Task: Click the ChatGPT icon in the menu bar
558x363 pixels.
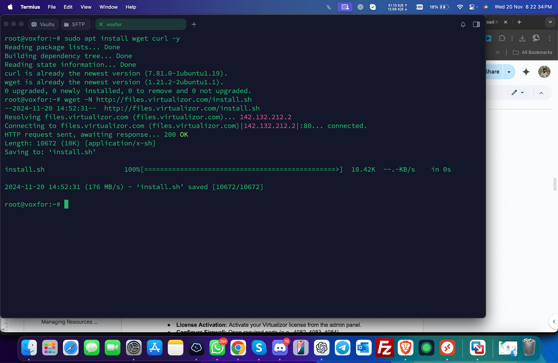Action: coord(360,7)
